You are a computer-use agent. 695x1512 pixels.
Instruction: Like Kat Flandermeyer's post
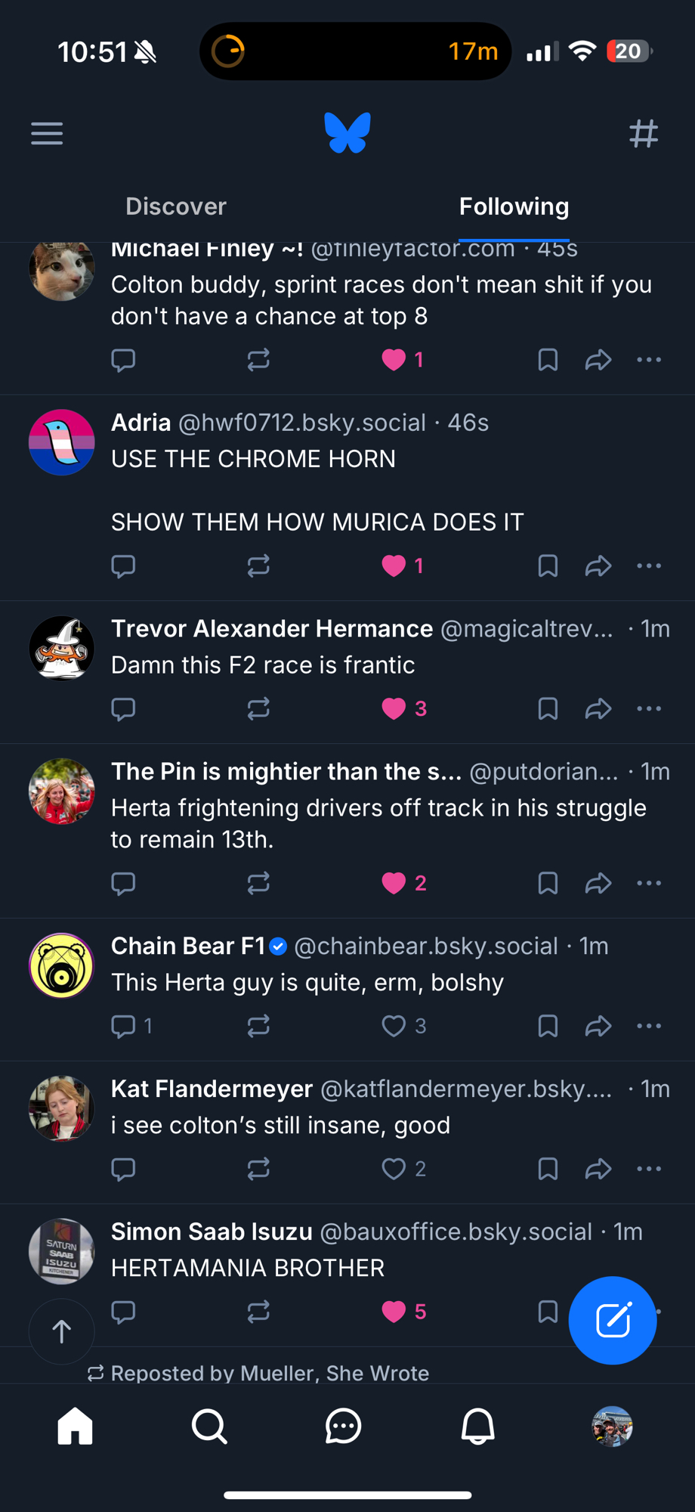pos(394,1169)
